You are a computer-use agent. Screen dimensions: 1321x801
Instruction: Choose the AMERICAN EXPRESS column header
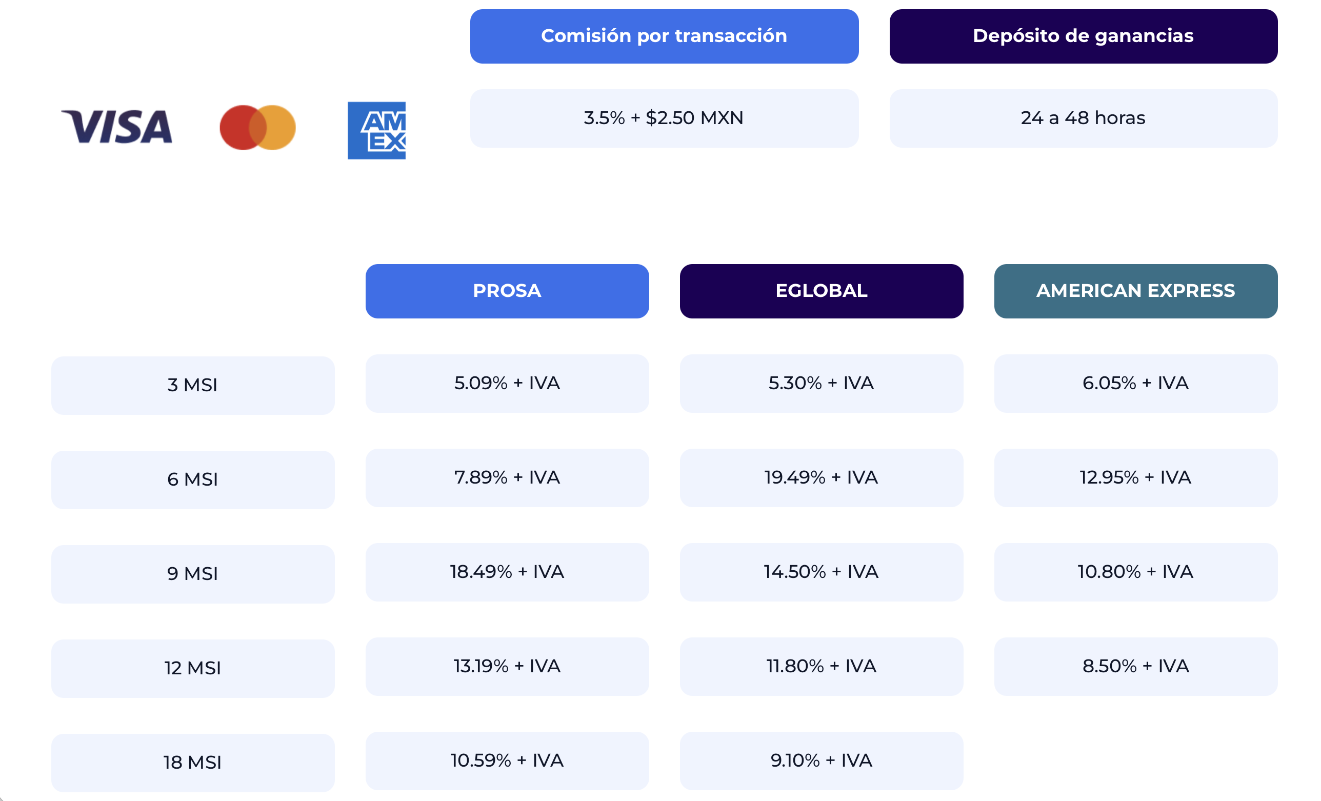(1135, 291)
